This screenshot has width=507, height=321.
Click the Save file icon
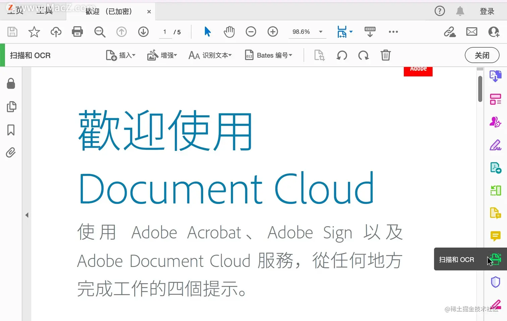12,32
